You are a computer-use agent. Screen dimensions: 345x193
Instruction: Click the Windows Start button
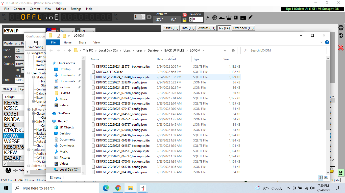pos(6,188)
